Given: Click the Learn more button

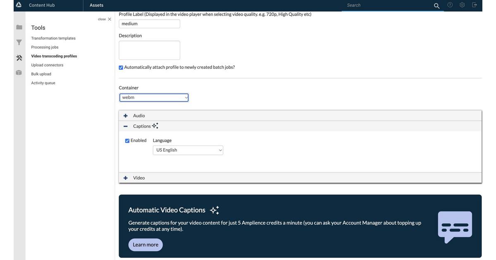Looking at the screenshot, I should [145, 245].
